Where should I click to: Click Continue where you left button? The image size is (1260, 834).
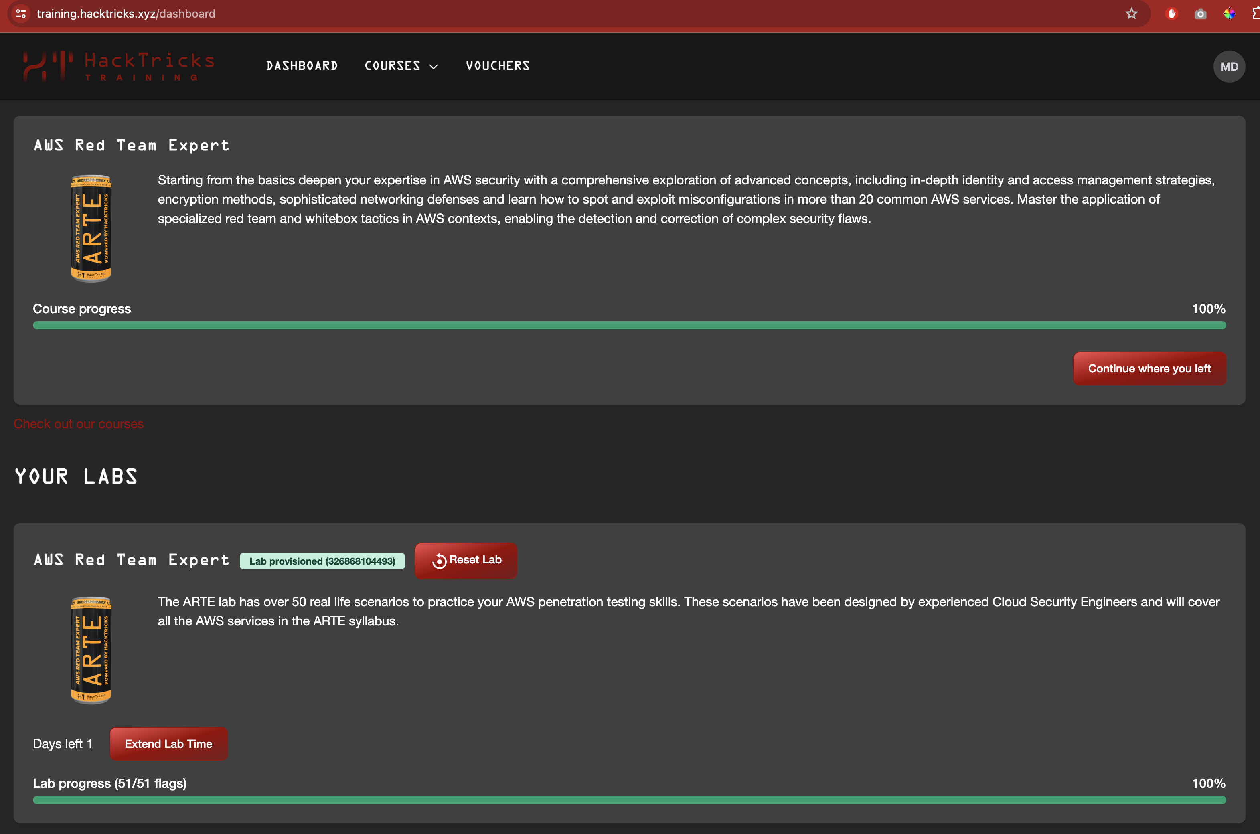pos(1149,368)
